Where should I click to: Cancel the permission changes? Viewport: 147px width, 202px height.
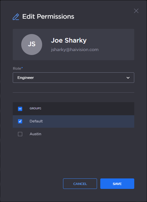80,184
